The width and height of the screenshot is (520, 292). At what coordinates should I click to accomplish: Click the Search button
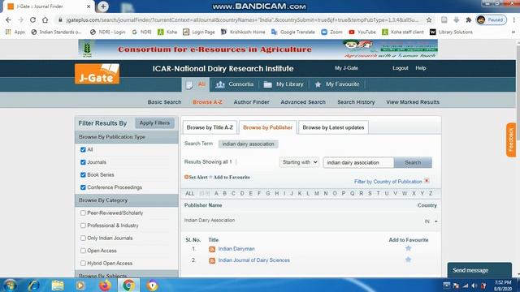click(413, 162)
